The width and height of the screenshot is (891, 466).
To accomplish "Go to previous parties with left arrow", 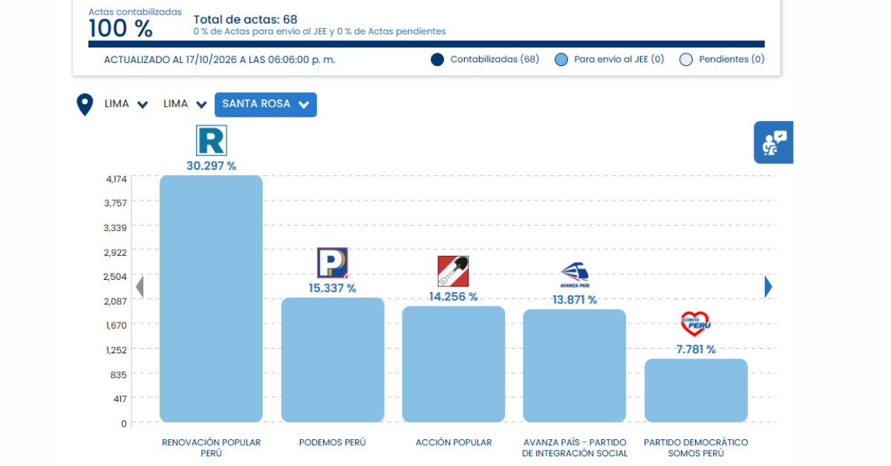I will pyautogui.click(x=139, y=286).
